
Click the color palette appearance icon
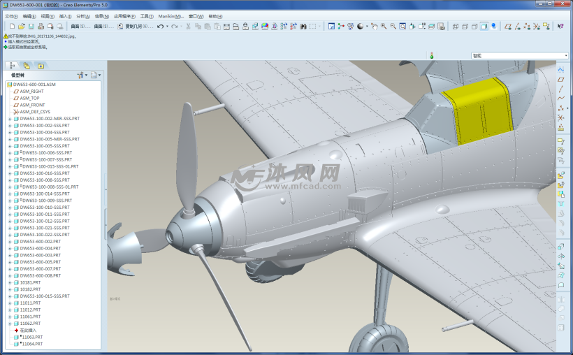tap(265, 27)
